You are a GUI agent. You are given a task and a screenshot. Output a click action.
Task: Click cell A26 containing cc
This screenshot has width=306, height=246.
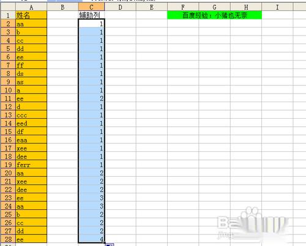pyautogui.click(x=31, y=223)
